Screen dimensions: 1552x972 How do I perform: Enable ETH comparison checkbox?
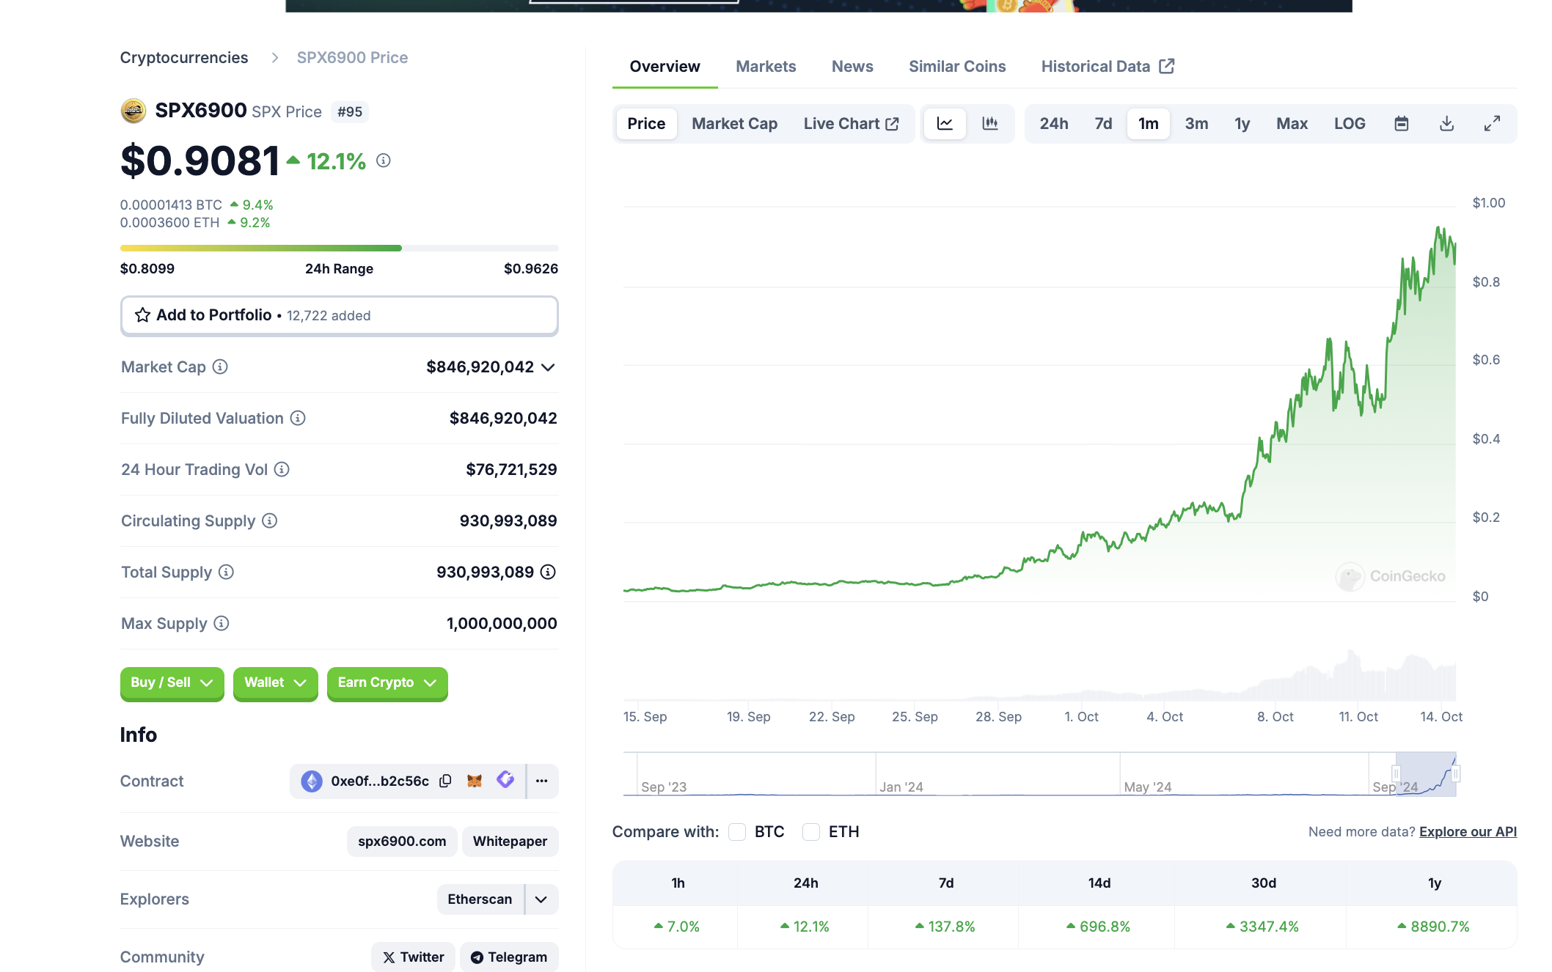coord(811,832)
